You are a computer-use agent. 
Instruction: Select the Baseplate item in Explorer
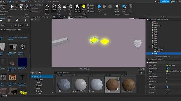157,25
